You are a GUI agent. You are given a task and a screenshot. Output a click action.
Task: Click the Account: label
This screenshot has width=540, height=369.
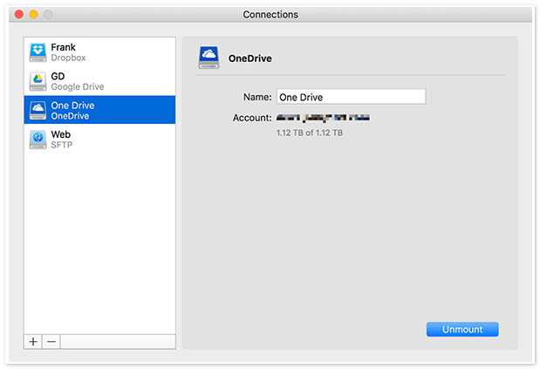pos(252,118)
